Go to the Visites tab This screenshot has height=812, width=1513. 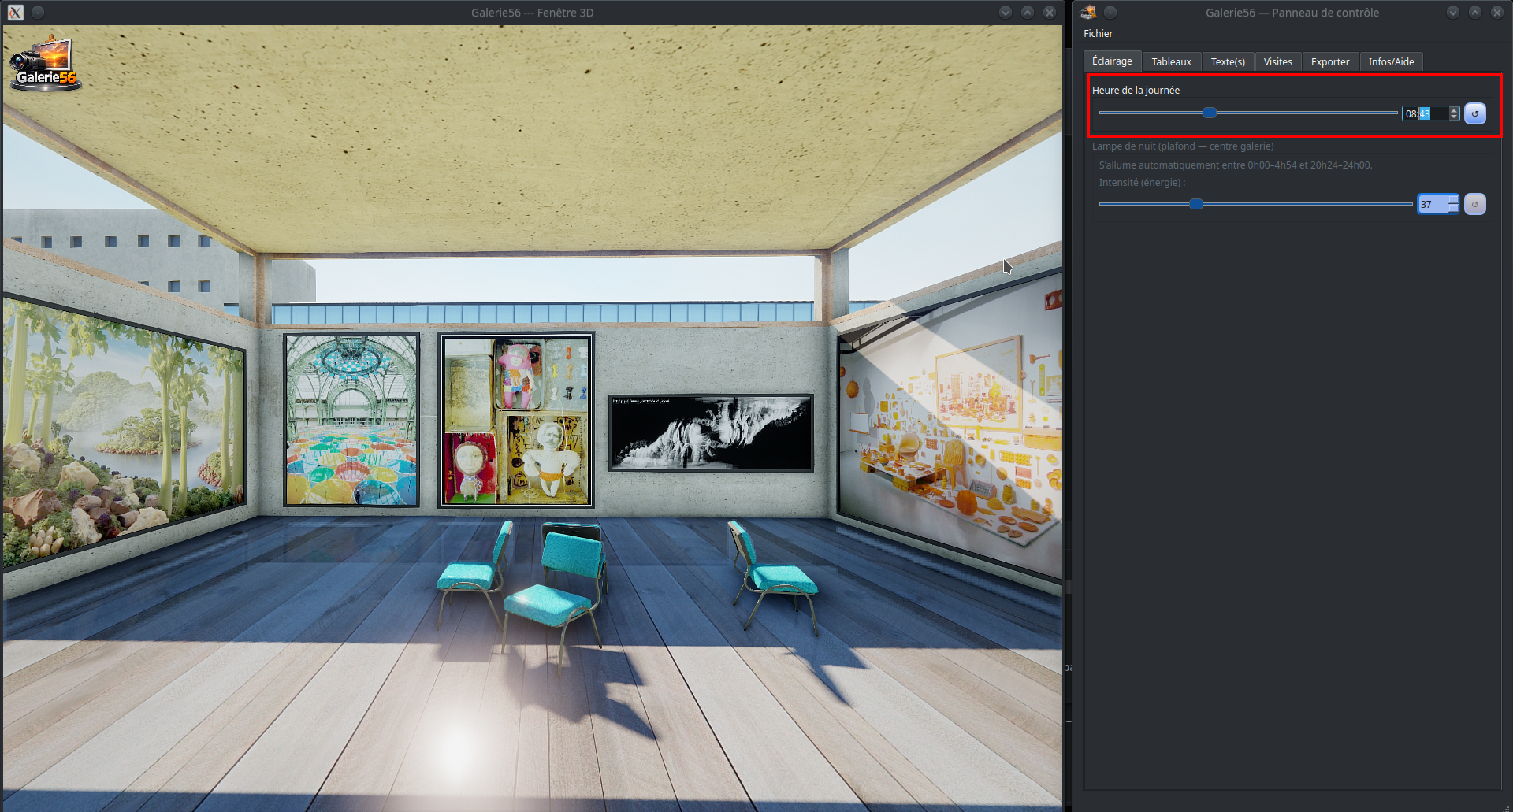click(x=1277, y=62)
